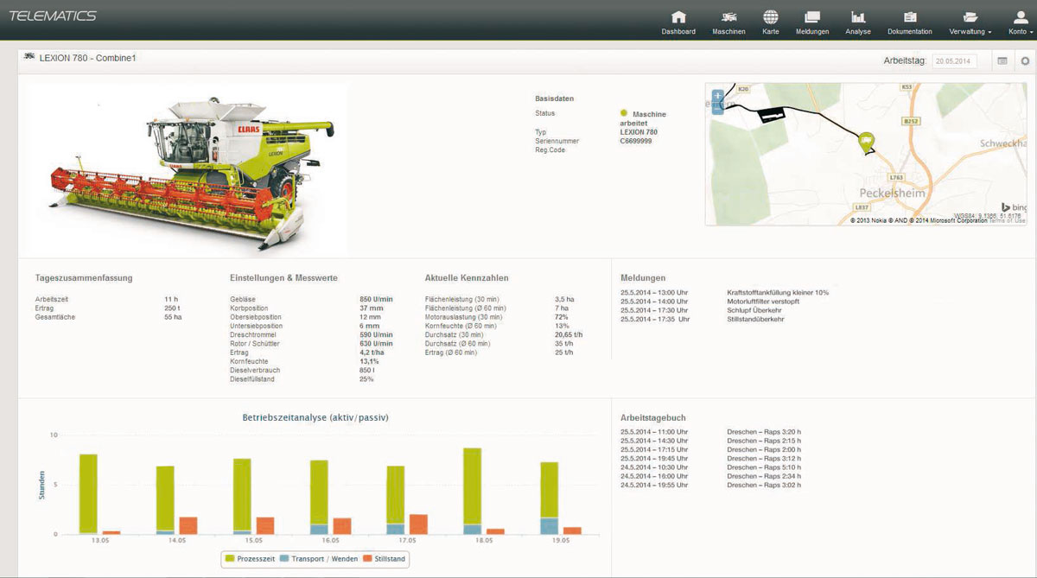Show the Meldungen messages page
This screenshot has width=1037, height=578.
point(812,22)
